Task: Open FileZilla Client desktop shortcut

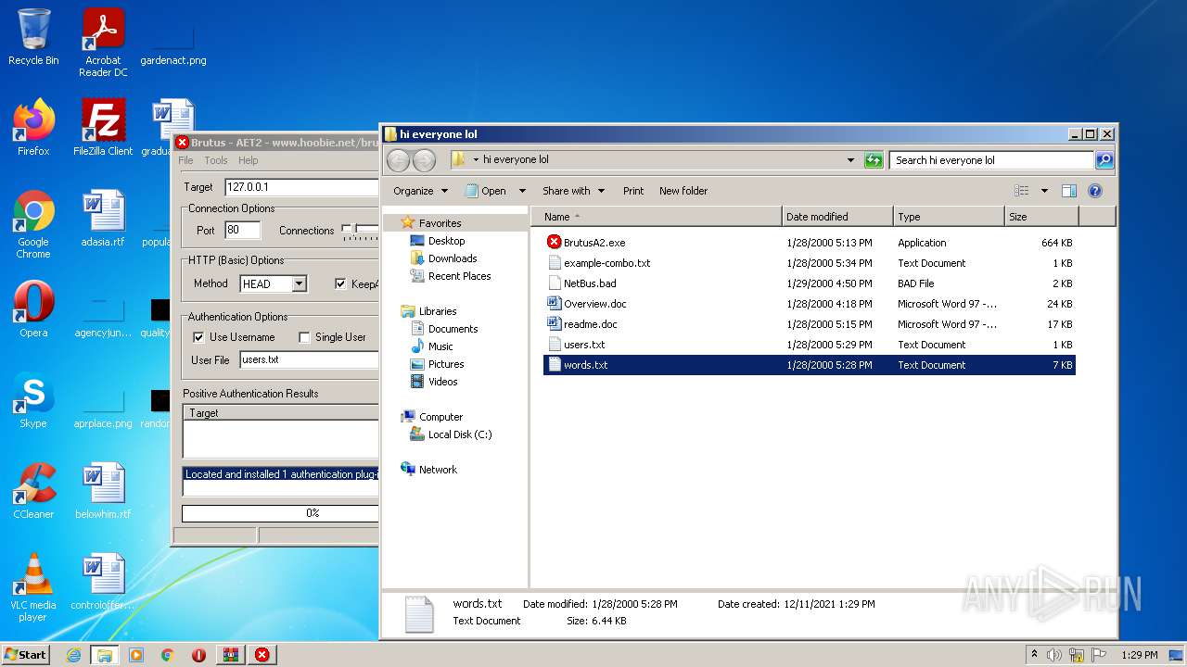Action: [103, 128]
